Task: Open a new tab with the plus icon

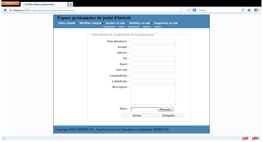Action: (x=71, y=4)
